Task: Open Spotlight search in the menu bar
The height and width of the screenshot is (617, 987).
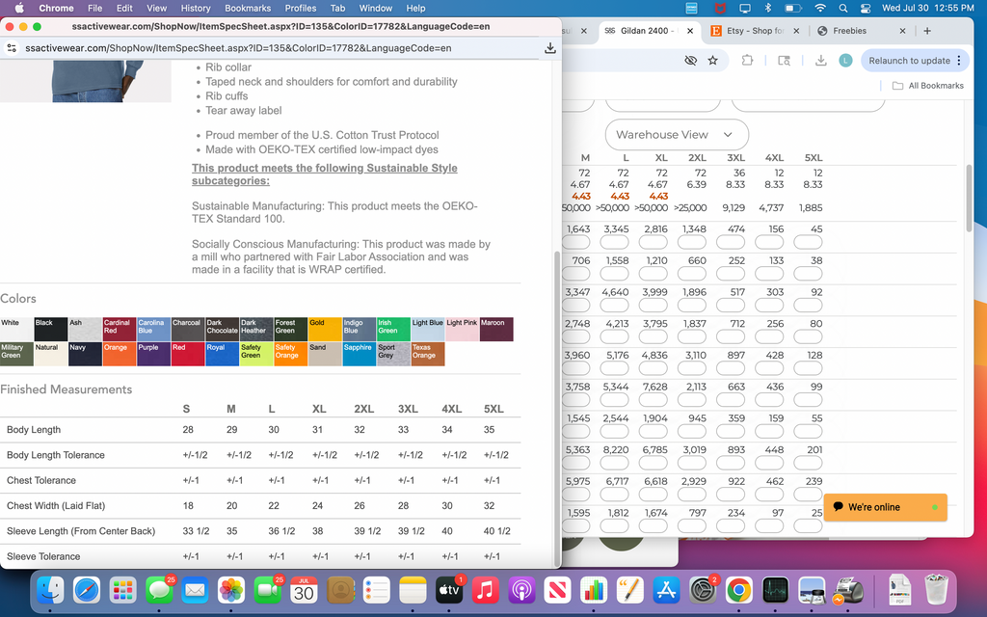Action: click(842, 8)
